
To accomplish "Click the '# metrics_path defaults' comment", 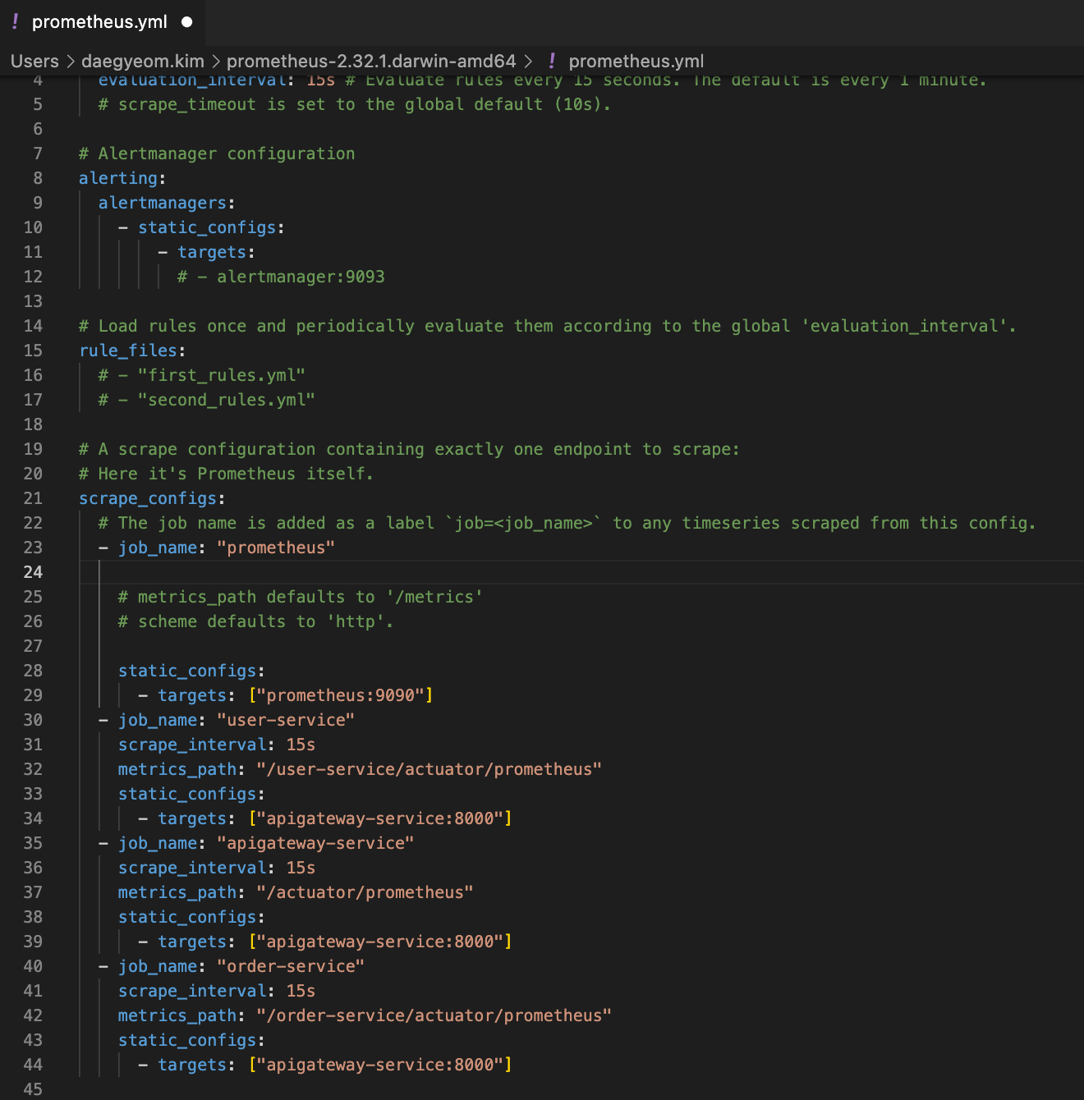I will pos(301,597).
